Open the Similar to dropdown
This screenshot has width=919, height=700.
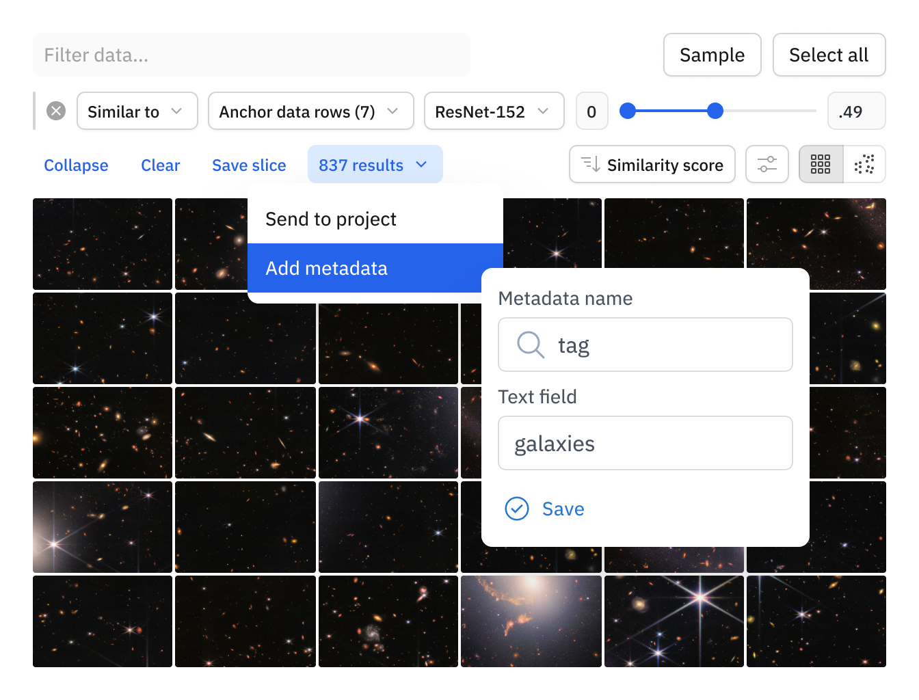click(137, 111)
